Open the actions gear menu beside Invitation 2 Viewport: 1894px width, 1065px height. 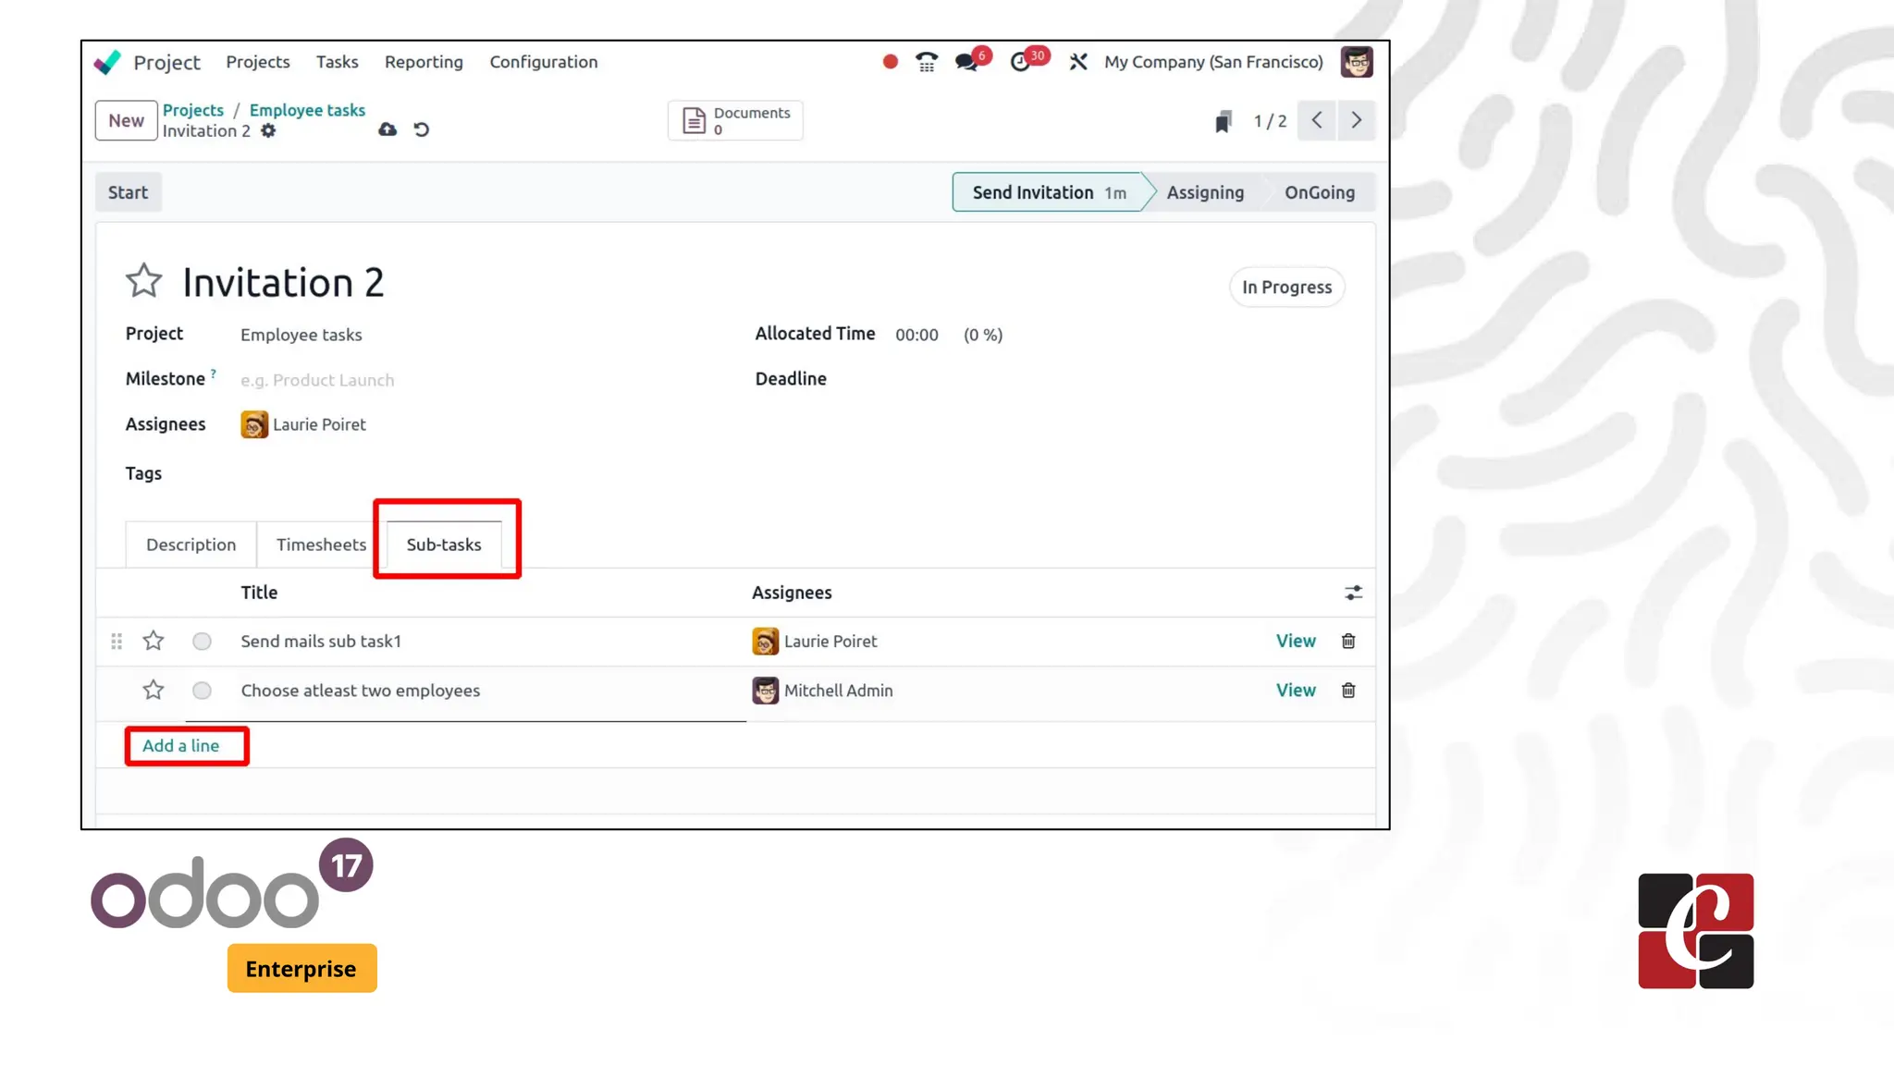click(268, 130)
